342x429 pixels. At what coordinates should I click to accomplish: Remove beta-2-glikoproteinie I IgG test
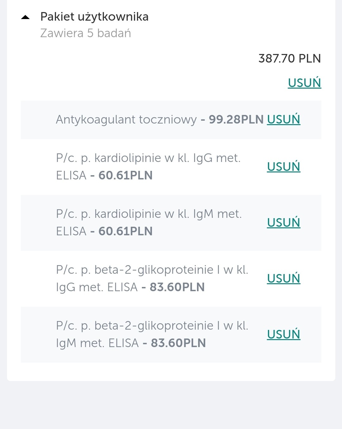[x=283, y=278]
